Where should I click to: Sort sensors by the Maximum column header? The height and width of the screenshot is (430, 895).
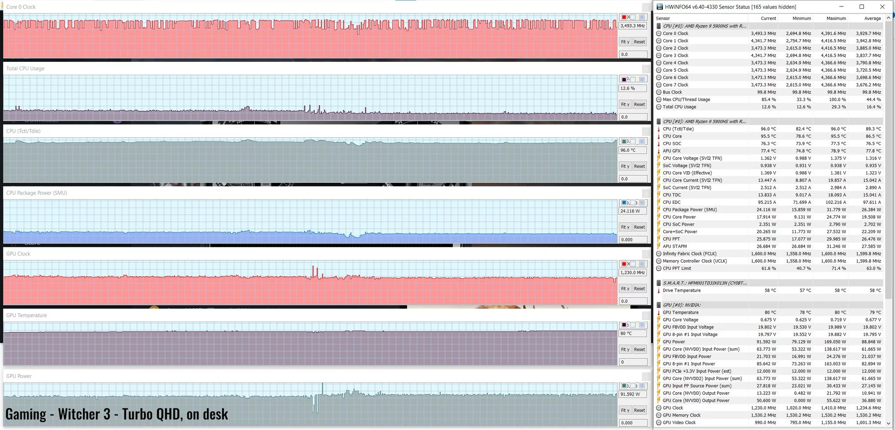(x=836, y=19)
